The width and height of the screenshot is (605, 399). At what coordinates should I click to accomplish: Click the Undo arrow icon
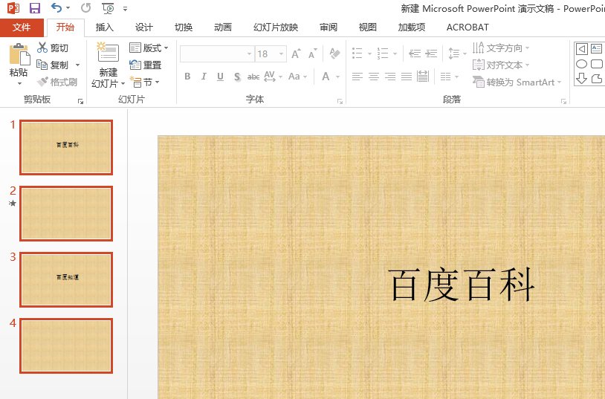coord(56,7)
